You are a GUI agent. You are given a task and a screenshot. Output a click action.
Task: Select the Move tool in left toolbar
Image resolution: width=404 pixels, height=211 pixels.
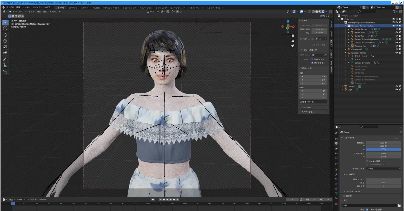click(5, 35)
